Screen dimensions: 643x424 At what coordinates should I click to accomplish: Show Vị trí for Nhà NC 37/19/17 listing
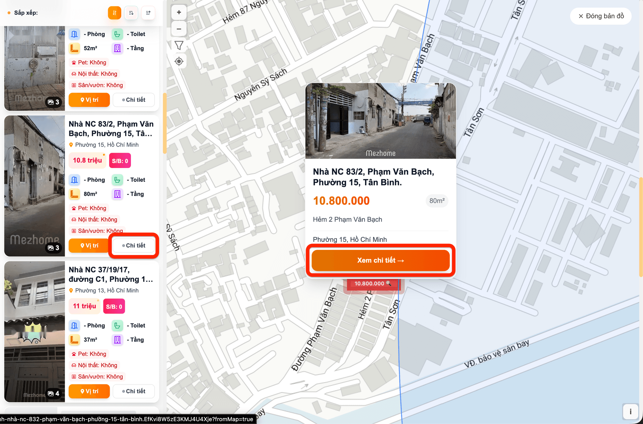click(x=89, y=391)
